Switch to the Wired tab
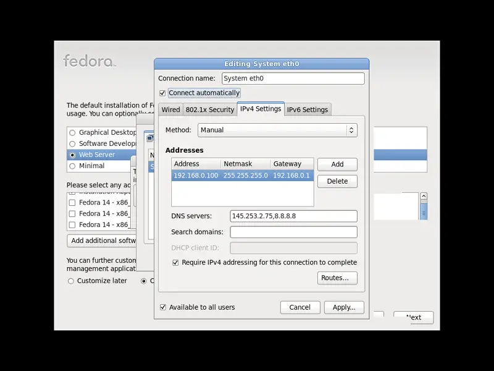This screenshot has width=494, height=371. coord(170,109)
